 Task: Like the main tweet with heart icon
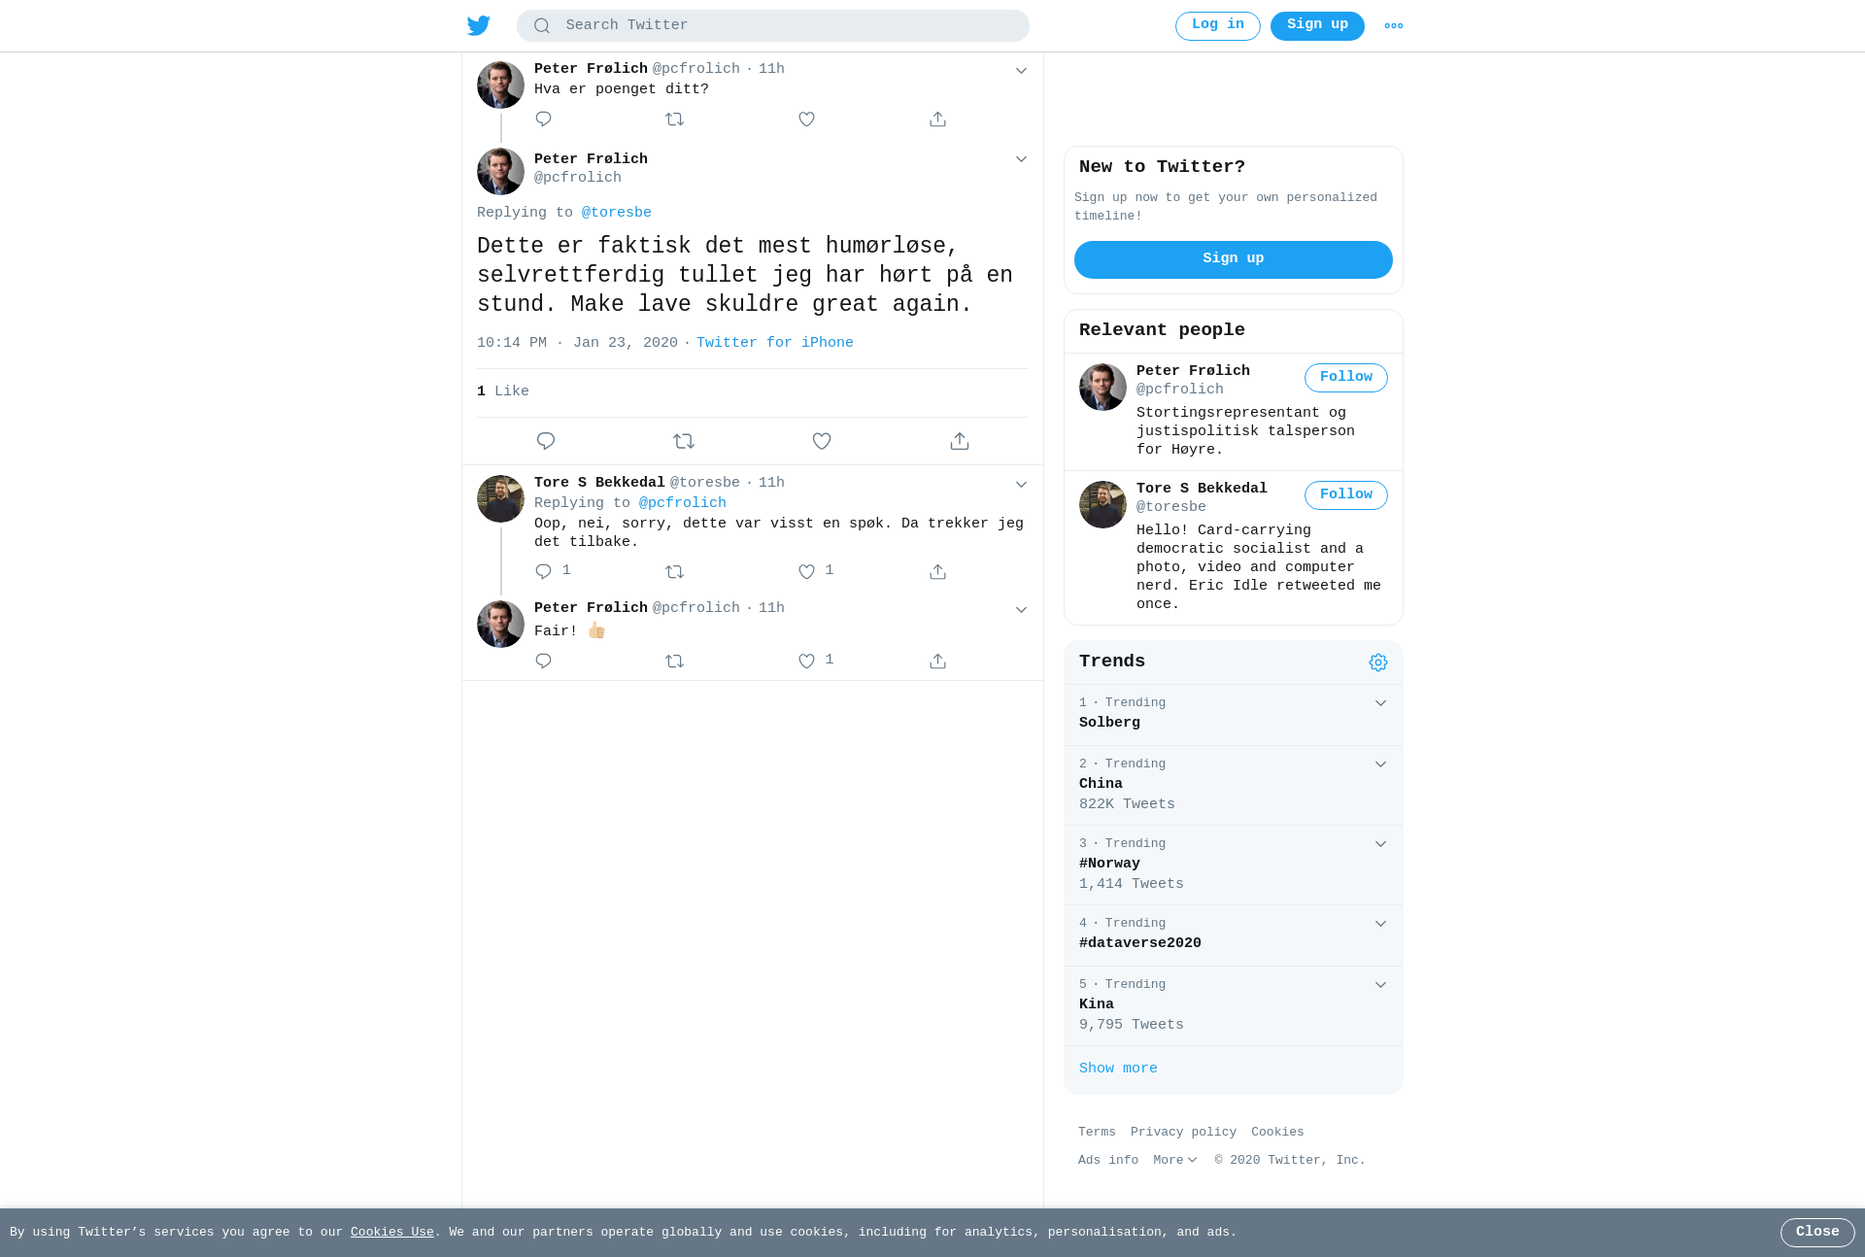pos(822,441)
